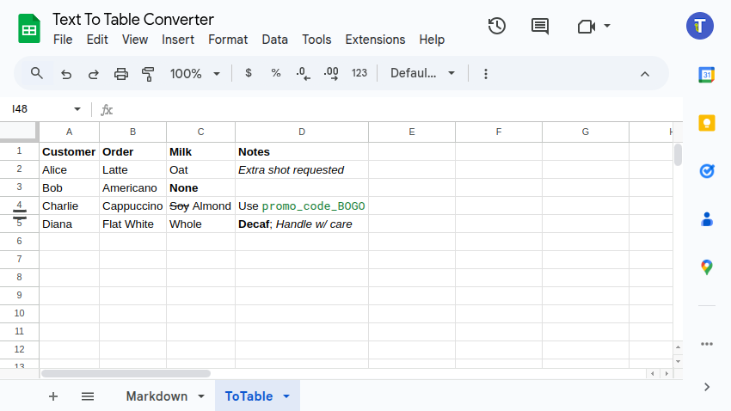Viewport: 731px width, 411px height.
Task: Open the 100% zoom dropdown
Action: [x=195, y=74]
